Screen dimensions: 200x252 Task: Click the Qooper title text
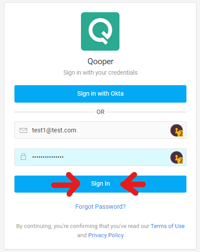click(x=101, y=62)
